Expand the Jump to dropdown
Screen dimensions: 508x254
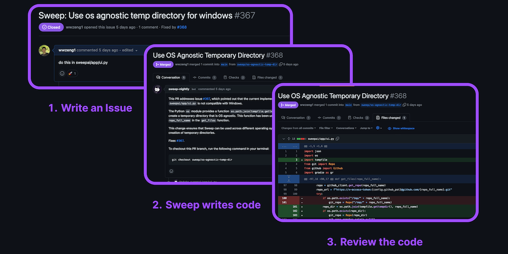[366, 128]
